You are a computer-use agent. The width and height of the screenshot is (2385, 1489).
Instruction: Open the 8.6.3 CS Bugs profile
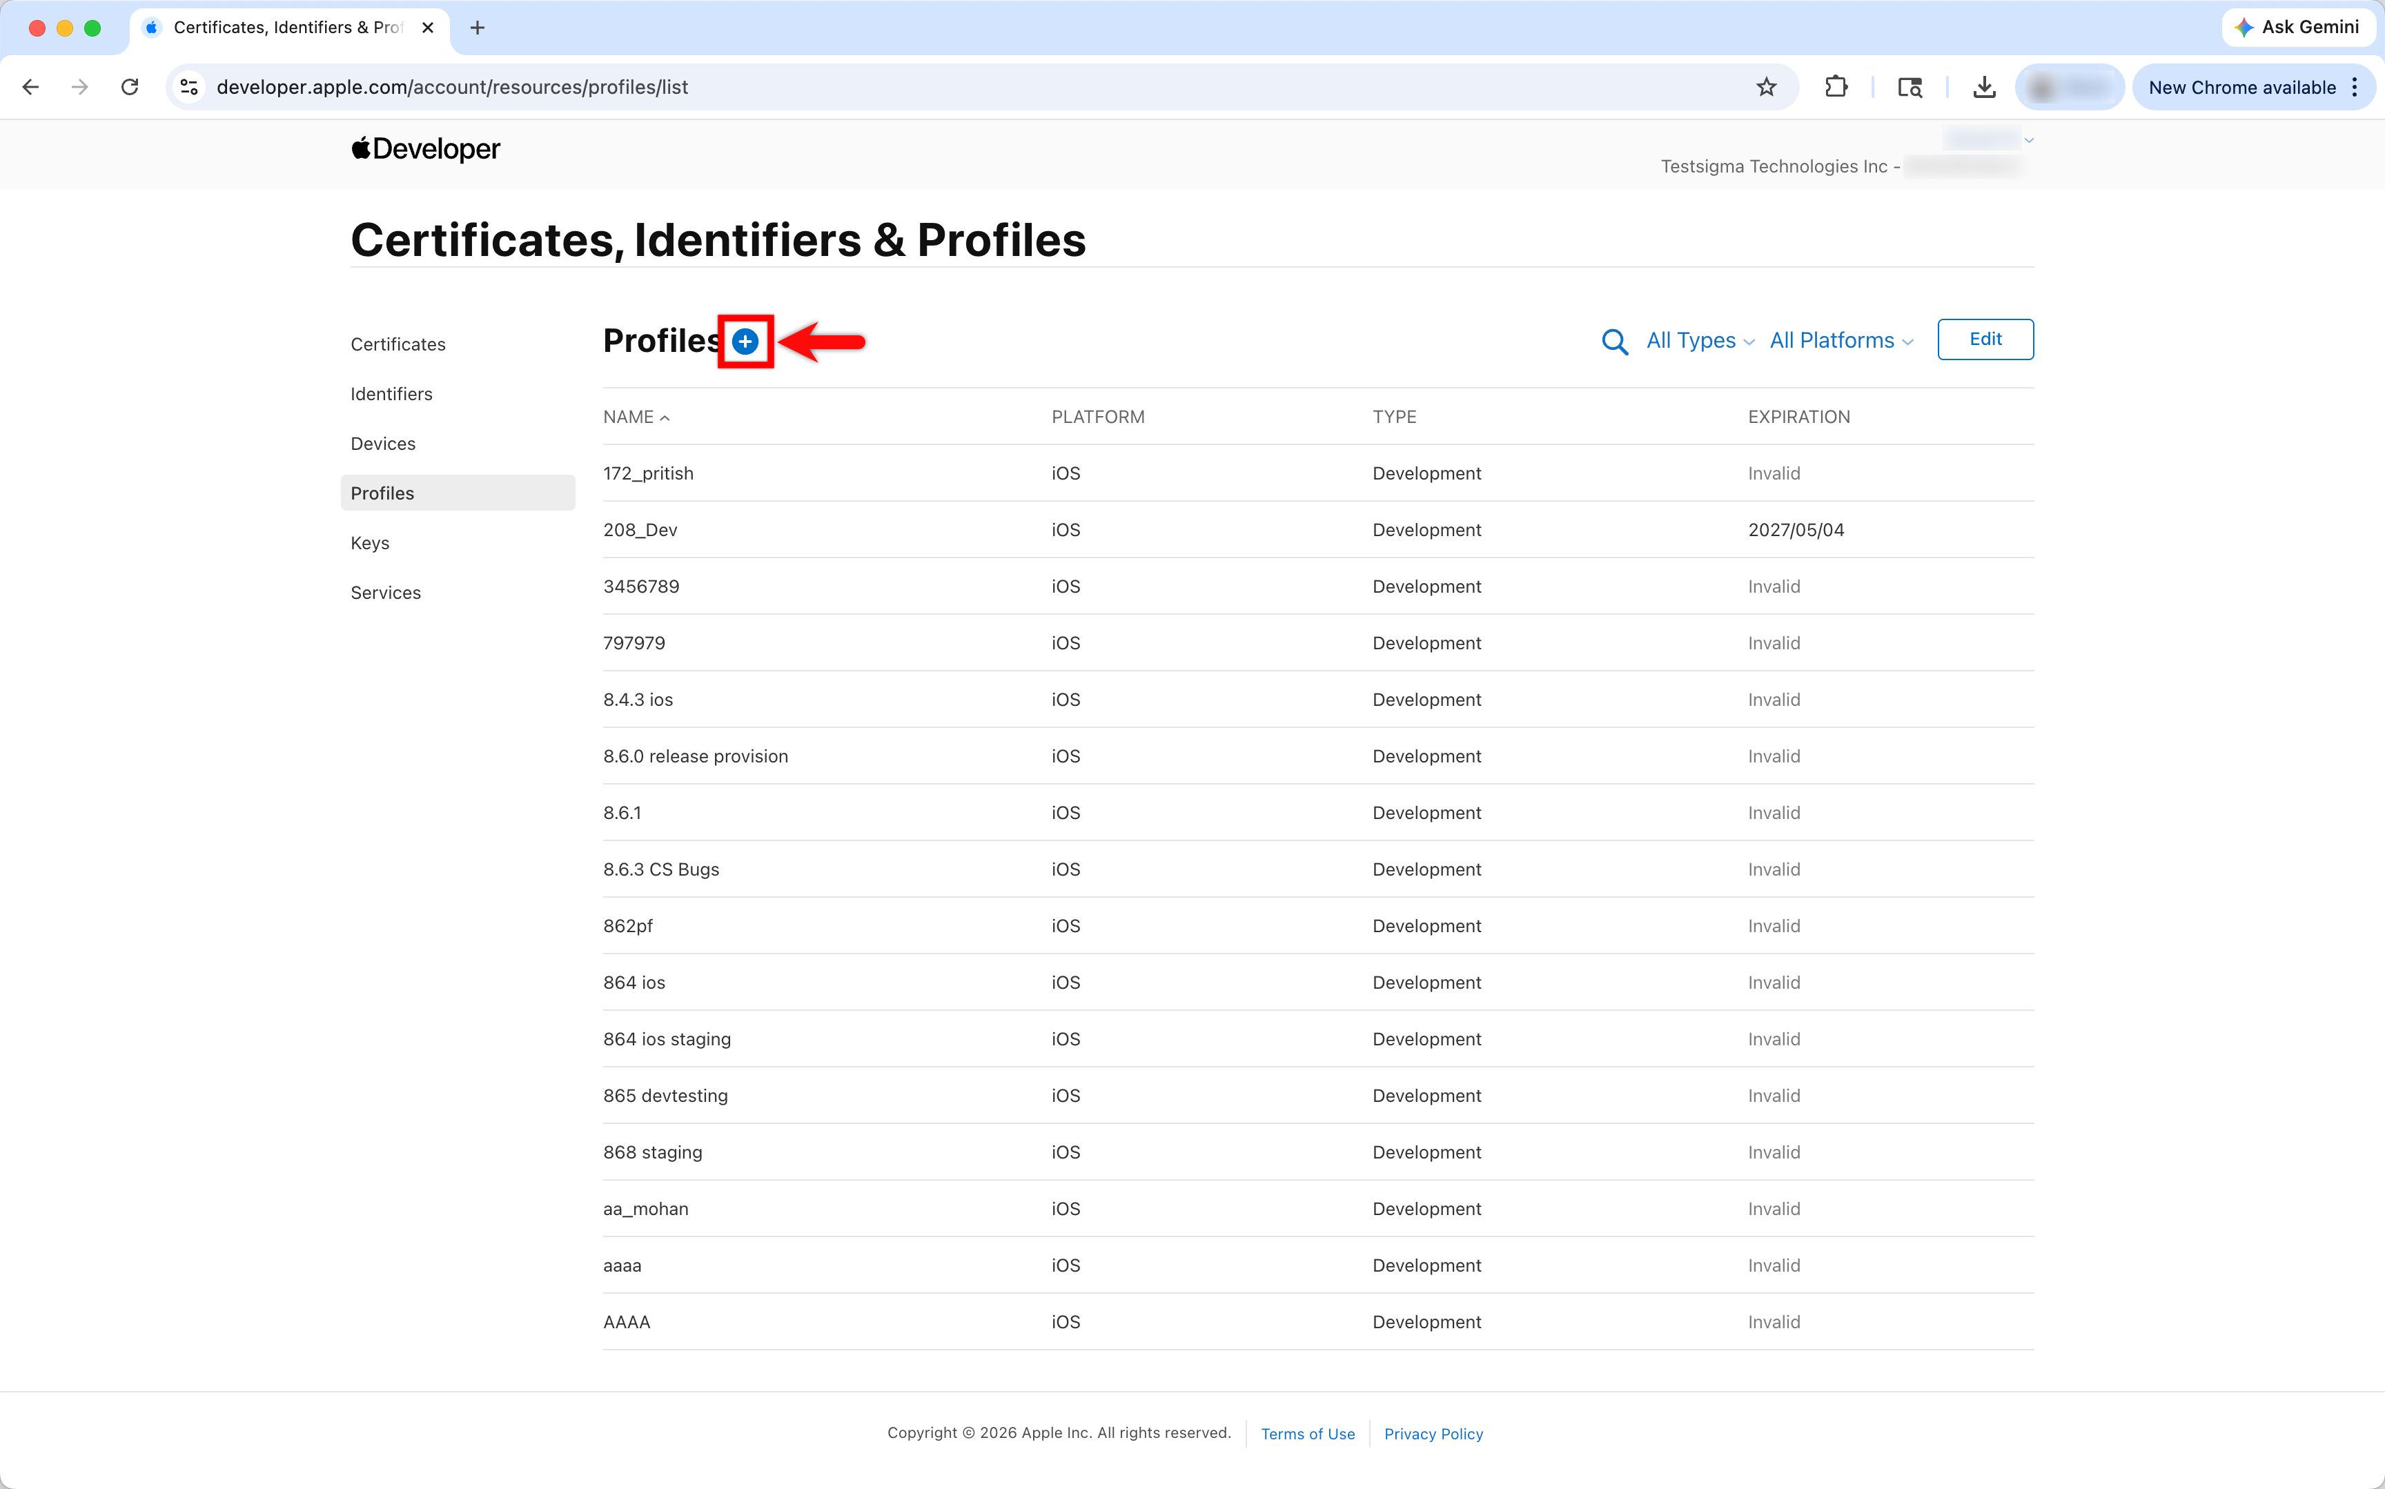(x=1319, y=869)
